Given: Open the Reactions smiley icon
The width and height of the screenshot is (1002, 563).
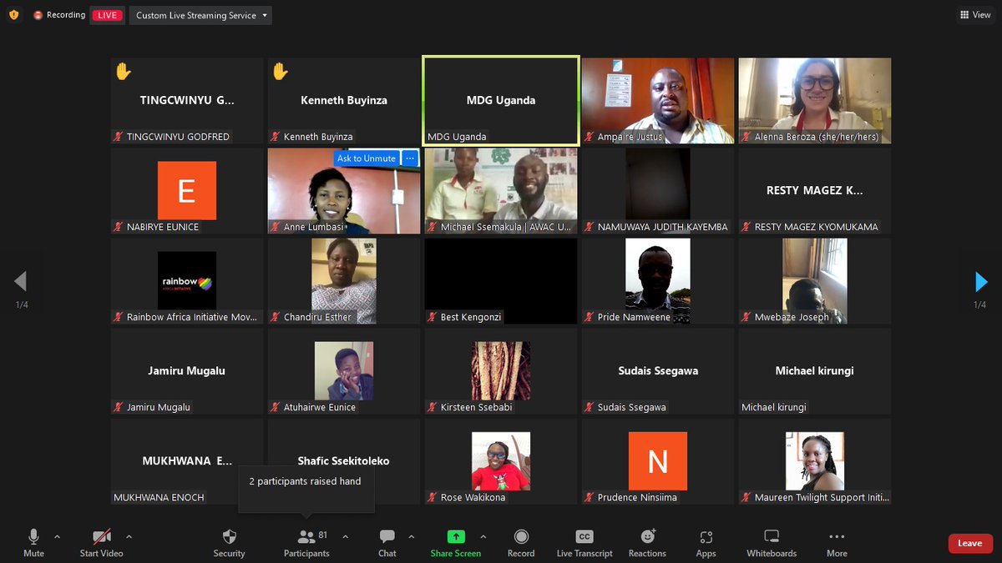Looking at the screenshot, I should click(647, 536).
